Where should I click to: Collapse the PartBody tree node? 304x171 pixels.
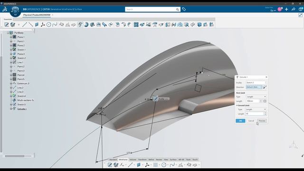click(x=8, y=33)
